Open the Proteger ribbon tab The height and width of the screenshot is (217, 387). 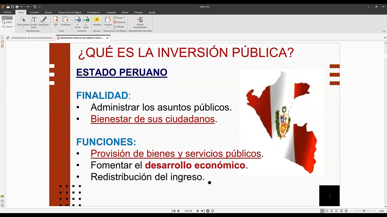point(138,12)
